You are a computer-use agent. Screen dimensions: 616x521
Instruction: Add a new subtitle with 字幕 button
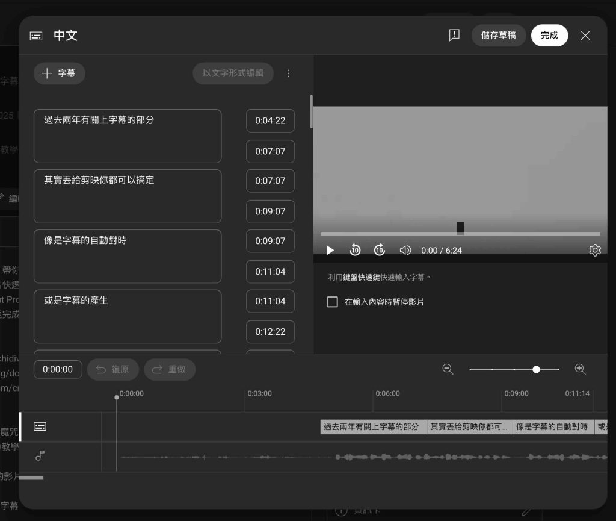pyautogui.click(x=59, y=73)
